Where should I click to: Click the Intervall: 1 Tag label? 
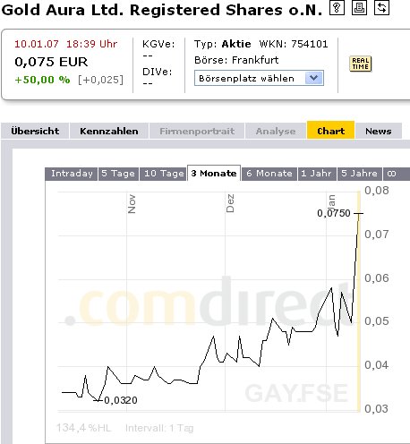coord(159,428)
